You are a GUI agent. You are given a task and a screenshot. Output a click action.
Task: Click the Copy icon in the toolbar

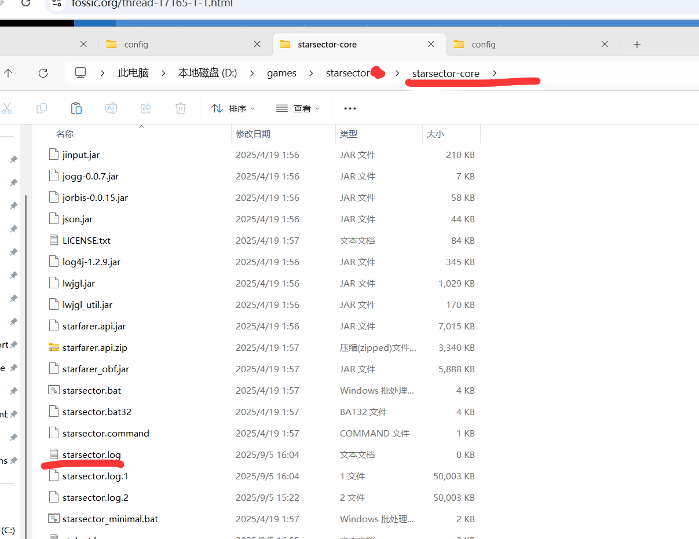42,108
